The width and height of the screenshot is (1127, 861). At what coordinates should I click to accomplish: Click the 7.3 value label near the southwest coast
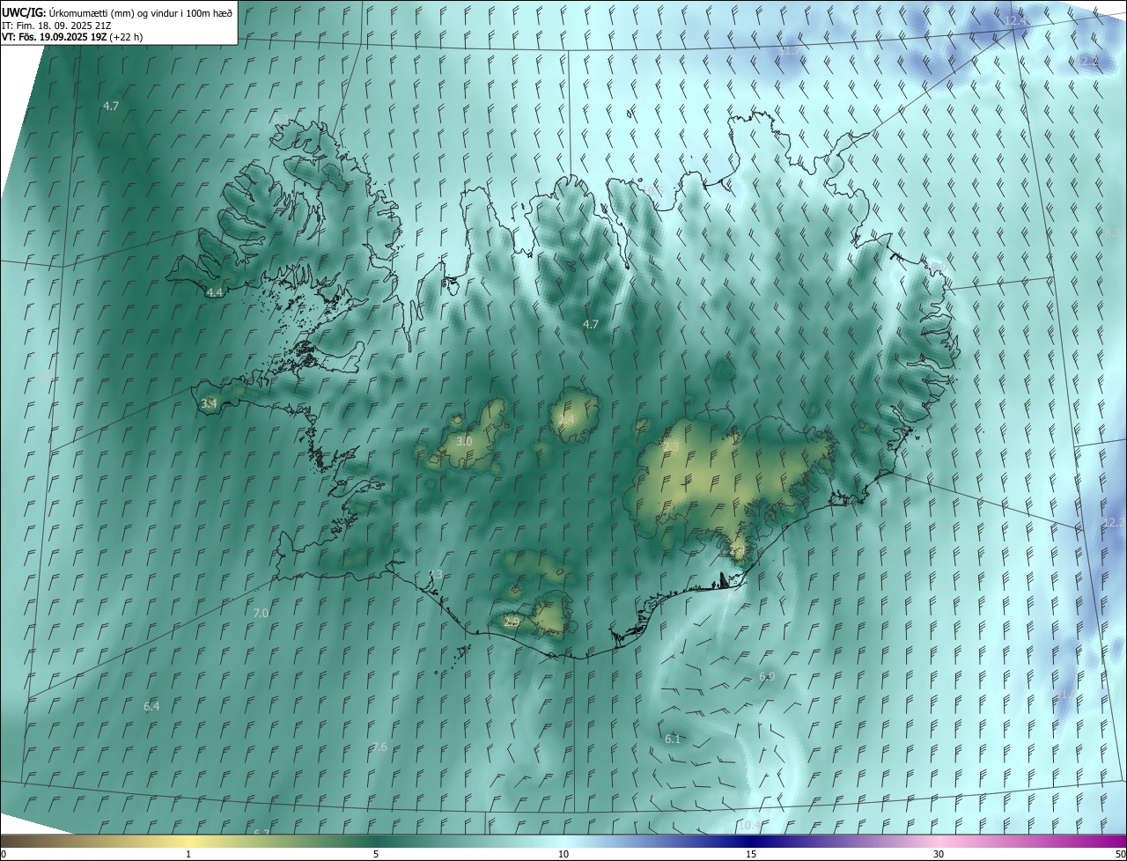(x=435, y=574)
